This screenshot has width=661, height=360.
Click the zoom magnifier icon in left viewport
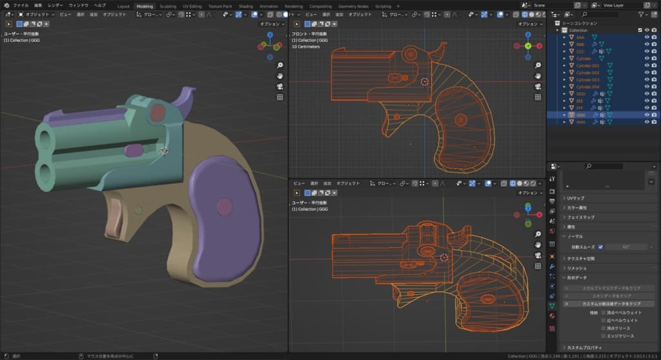pyautogui.click(x=280, y=66)
